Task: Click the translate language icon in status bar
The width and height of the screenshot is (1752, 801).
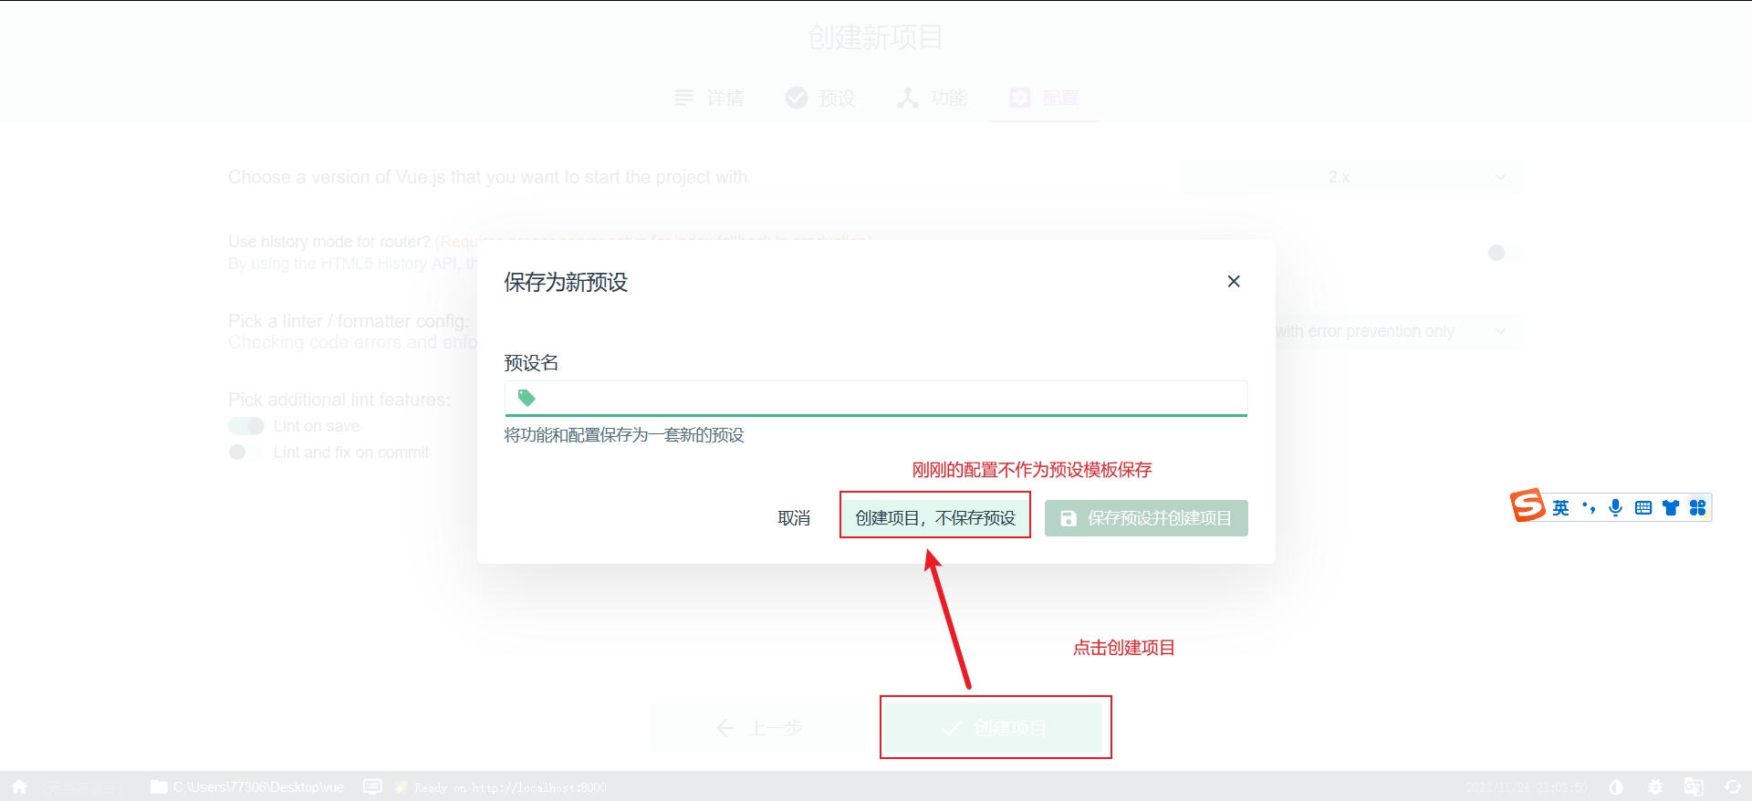Action: click(x=1694, y=786)
